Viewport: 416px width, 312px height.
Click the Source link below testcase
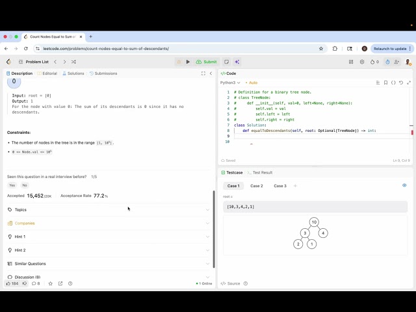click(x=230, y=283)
